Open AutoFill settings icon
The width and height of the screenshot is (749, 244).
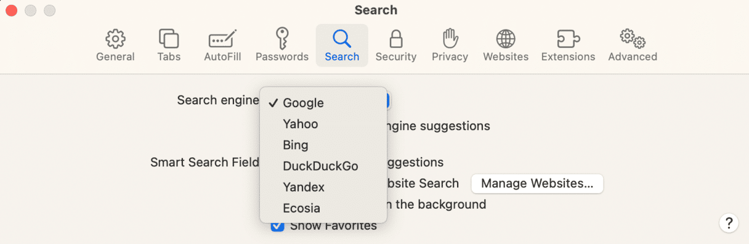click(221, 39)
